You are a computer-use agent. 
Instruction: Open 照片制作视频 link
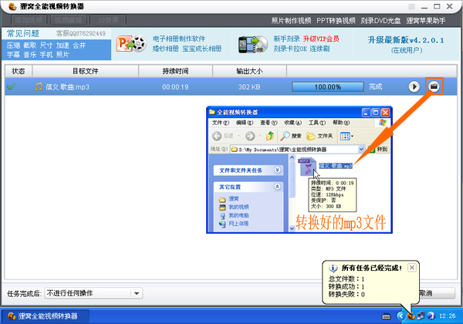click(x=291, y=21)
